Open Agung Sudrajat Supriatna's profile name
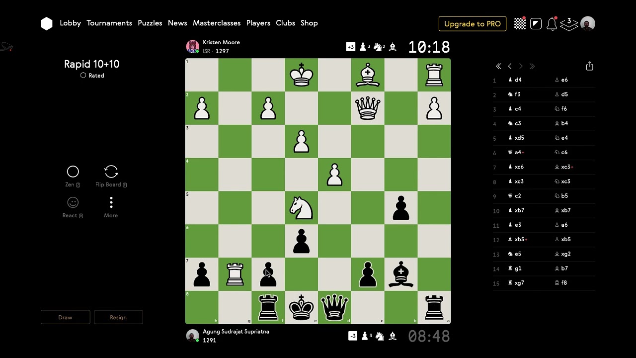The image size is (636, 358). [236, 332]
